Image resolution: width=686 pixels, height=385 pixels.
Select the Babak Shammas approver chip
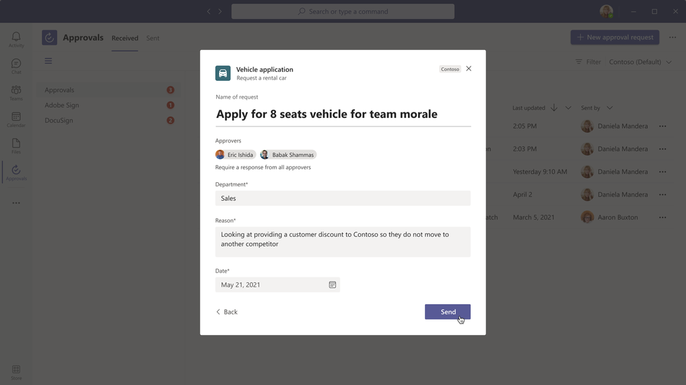(x=288, y=155)
